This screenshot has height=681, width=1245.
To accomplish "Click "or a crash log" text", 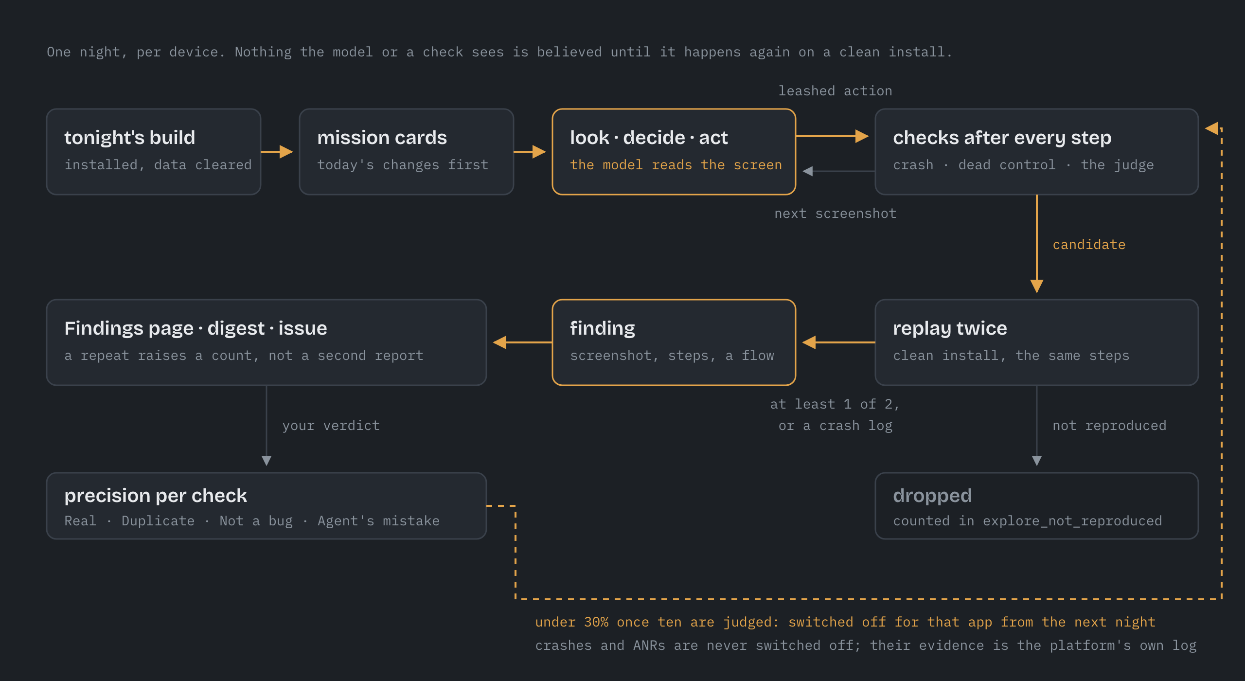I will (x=836, y=426).
